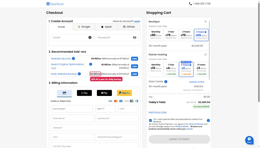Open the Website Security link
The width and height of the screenshot is (260, 148).
point(61,59)
